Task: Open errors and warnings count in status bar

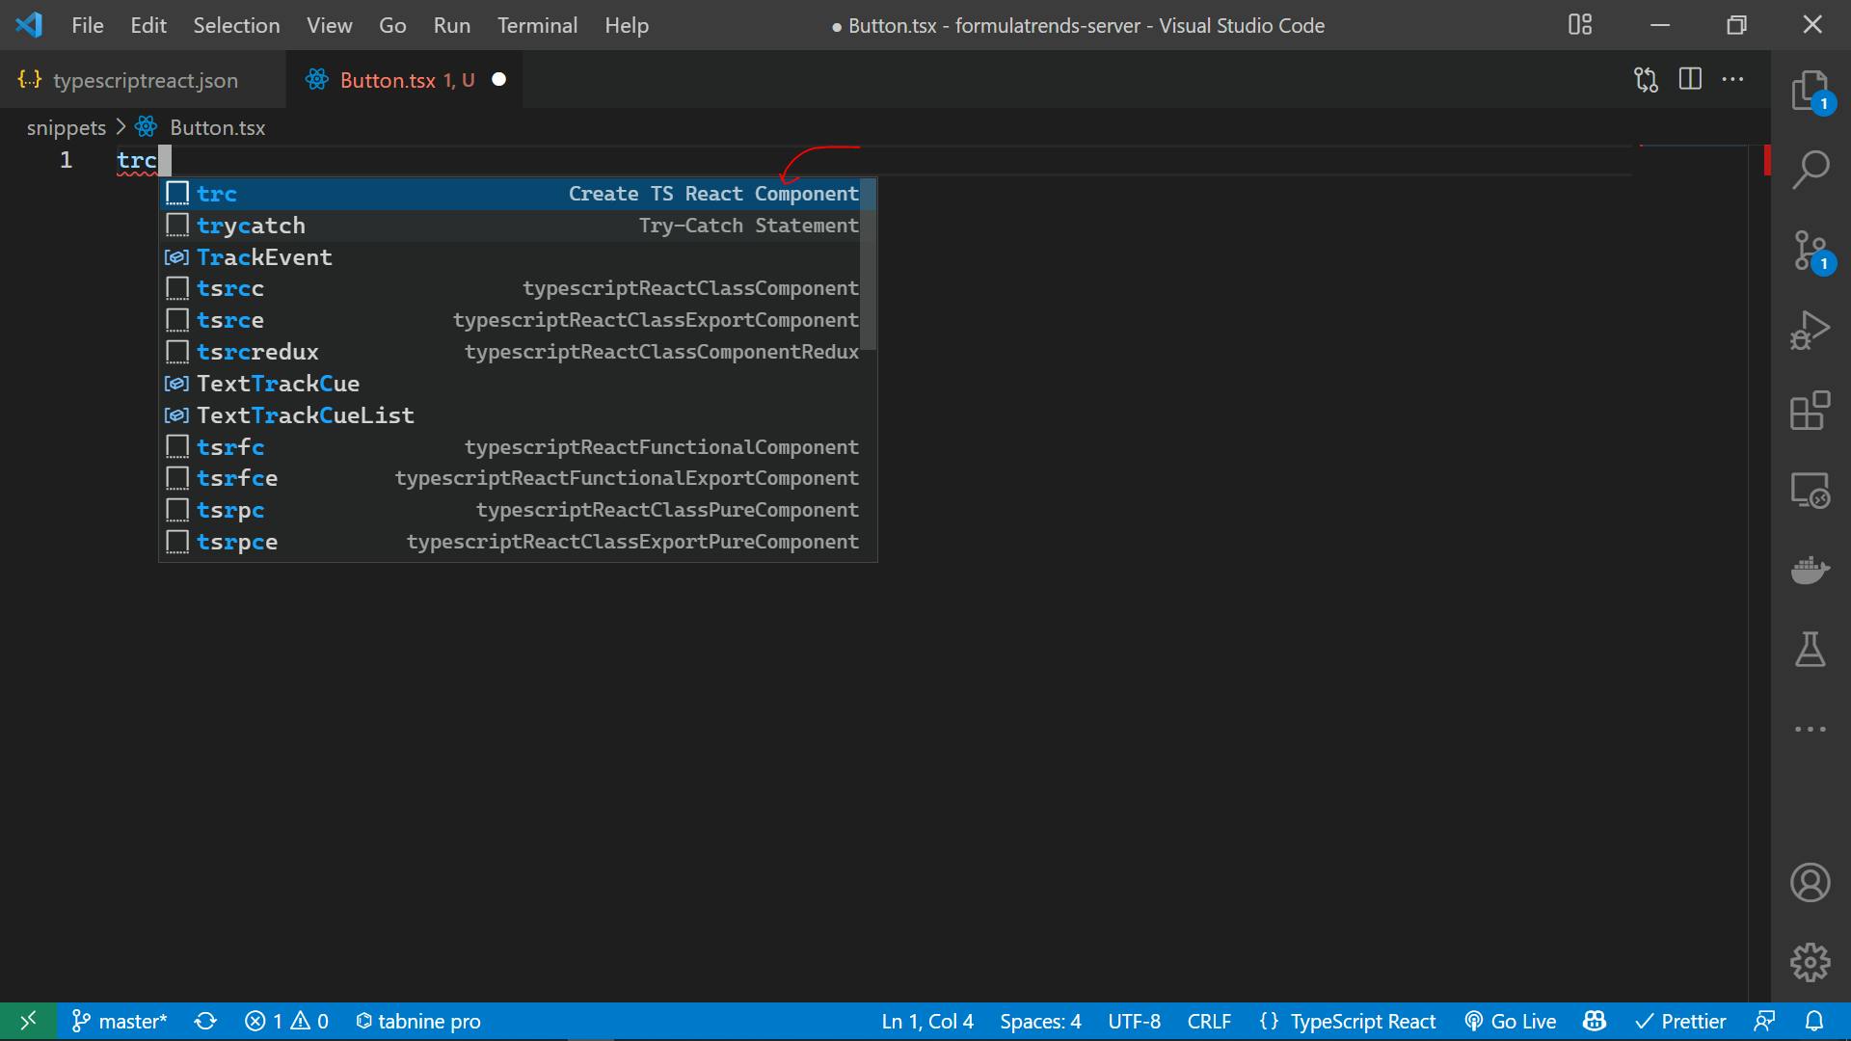Action: (286, 1021)
